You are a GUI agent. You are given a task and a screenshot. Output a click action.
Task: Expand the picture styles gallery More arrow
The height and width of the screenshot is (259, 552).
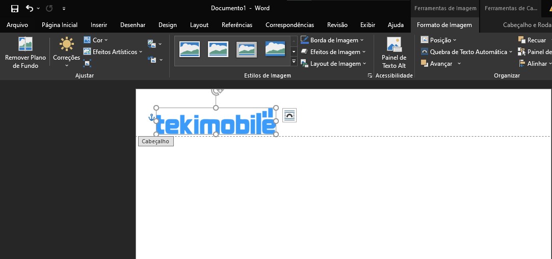294,62
